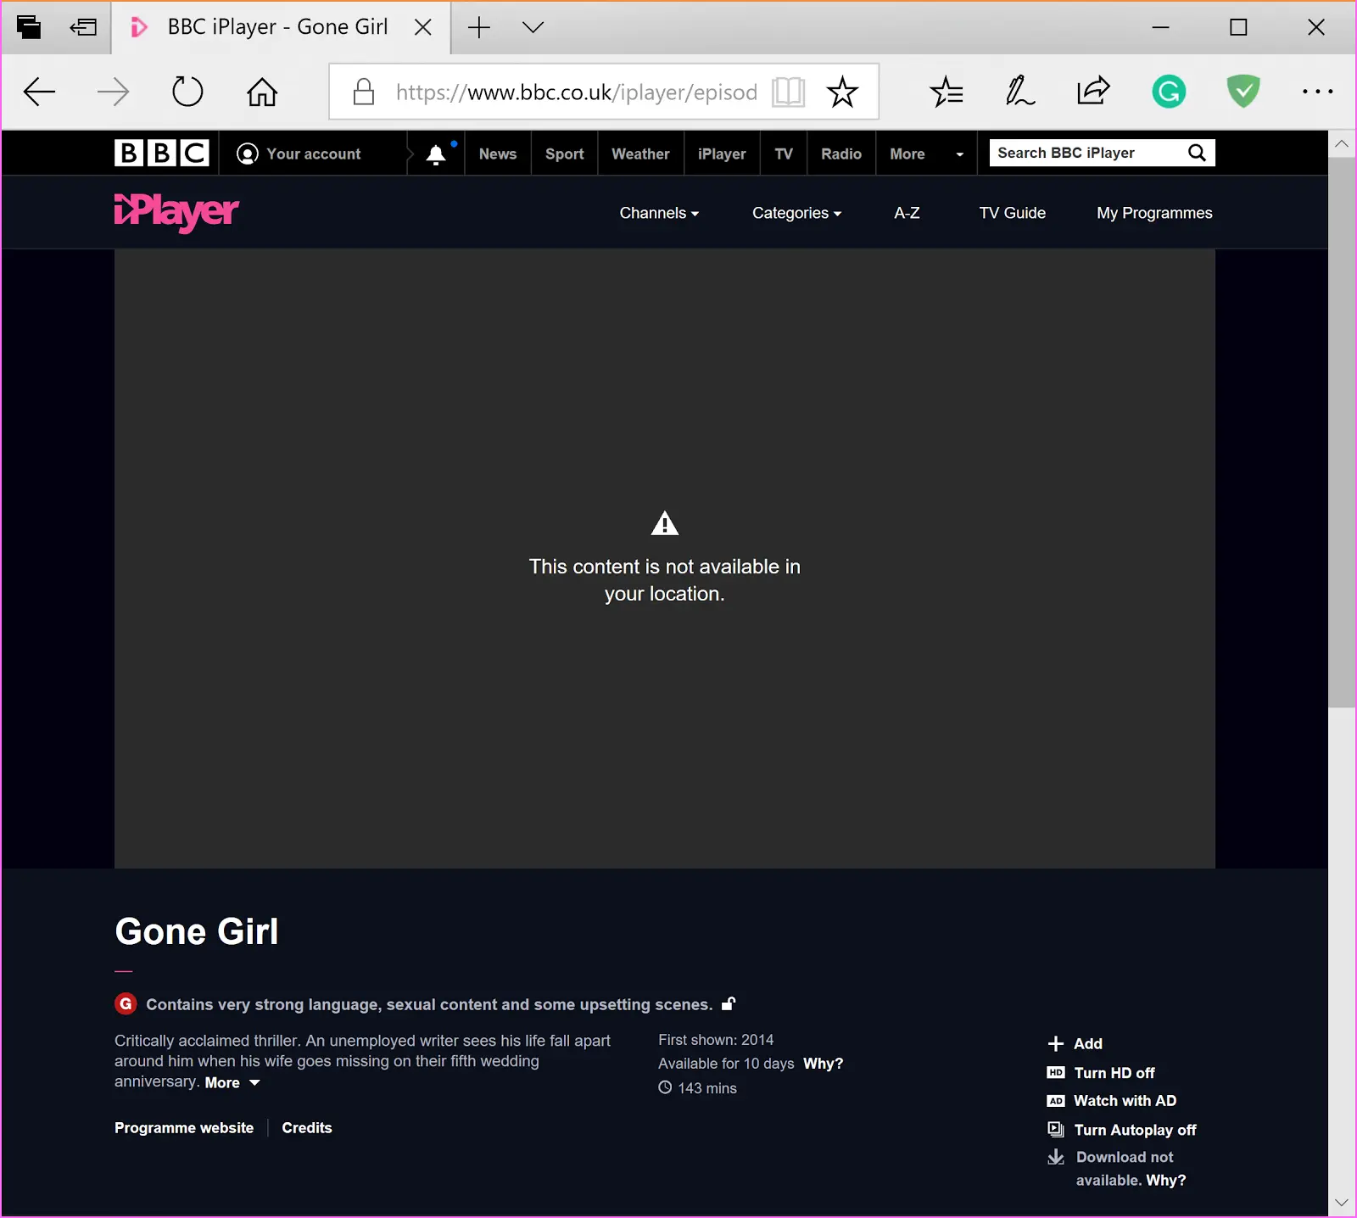The width and height of the screenshot is (1357, 1218).
Task: Click the Refresh page icon
Action: coord(187,92)
